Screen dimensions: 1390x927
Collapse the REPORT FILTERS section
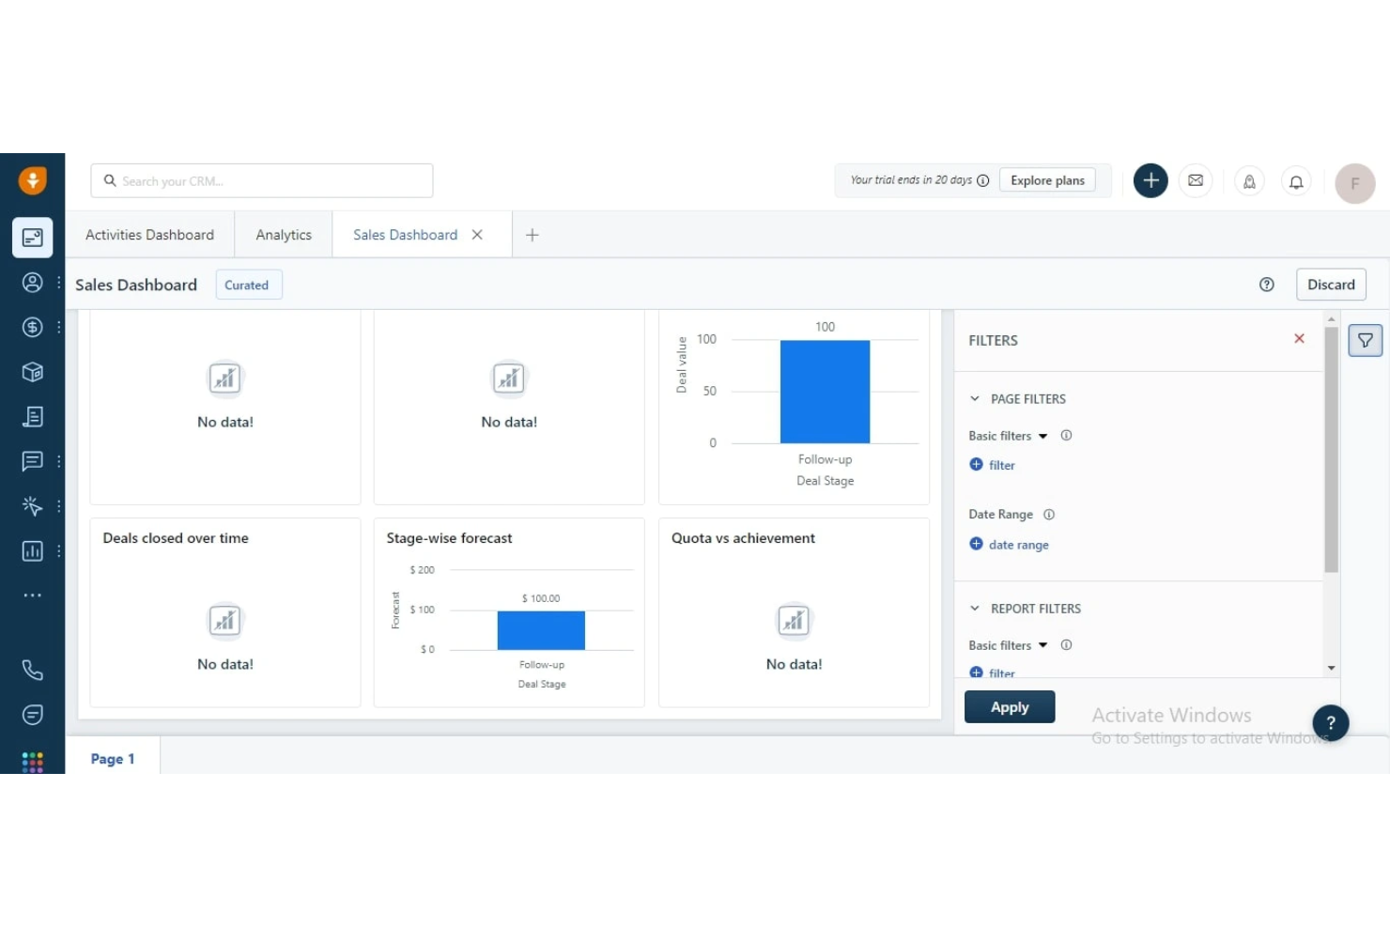coord(974,608)
